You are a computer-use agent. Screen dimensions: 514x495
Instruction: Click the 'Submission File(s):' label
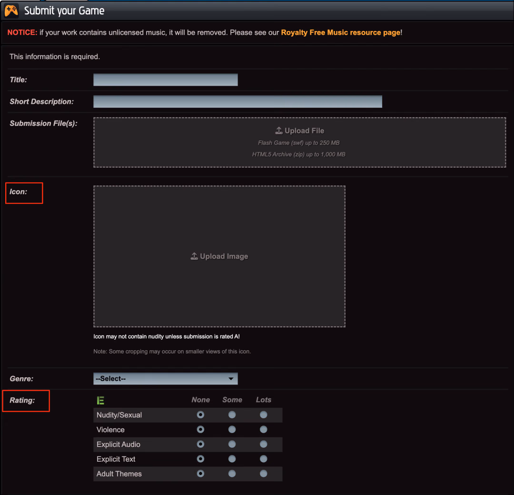(x=44, y=123)
